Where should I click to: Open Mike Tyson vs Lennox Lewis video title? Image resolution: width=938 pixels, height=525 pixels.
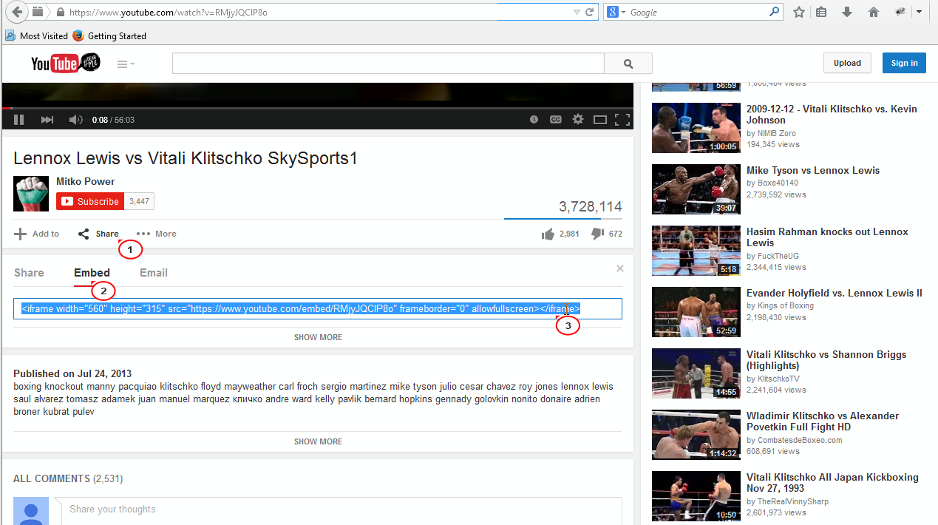point(813,170)
